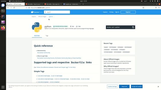Dismiss the cookie banner with X
The image size is (161, 90).
158,86
